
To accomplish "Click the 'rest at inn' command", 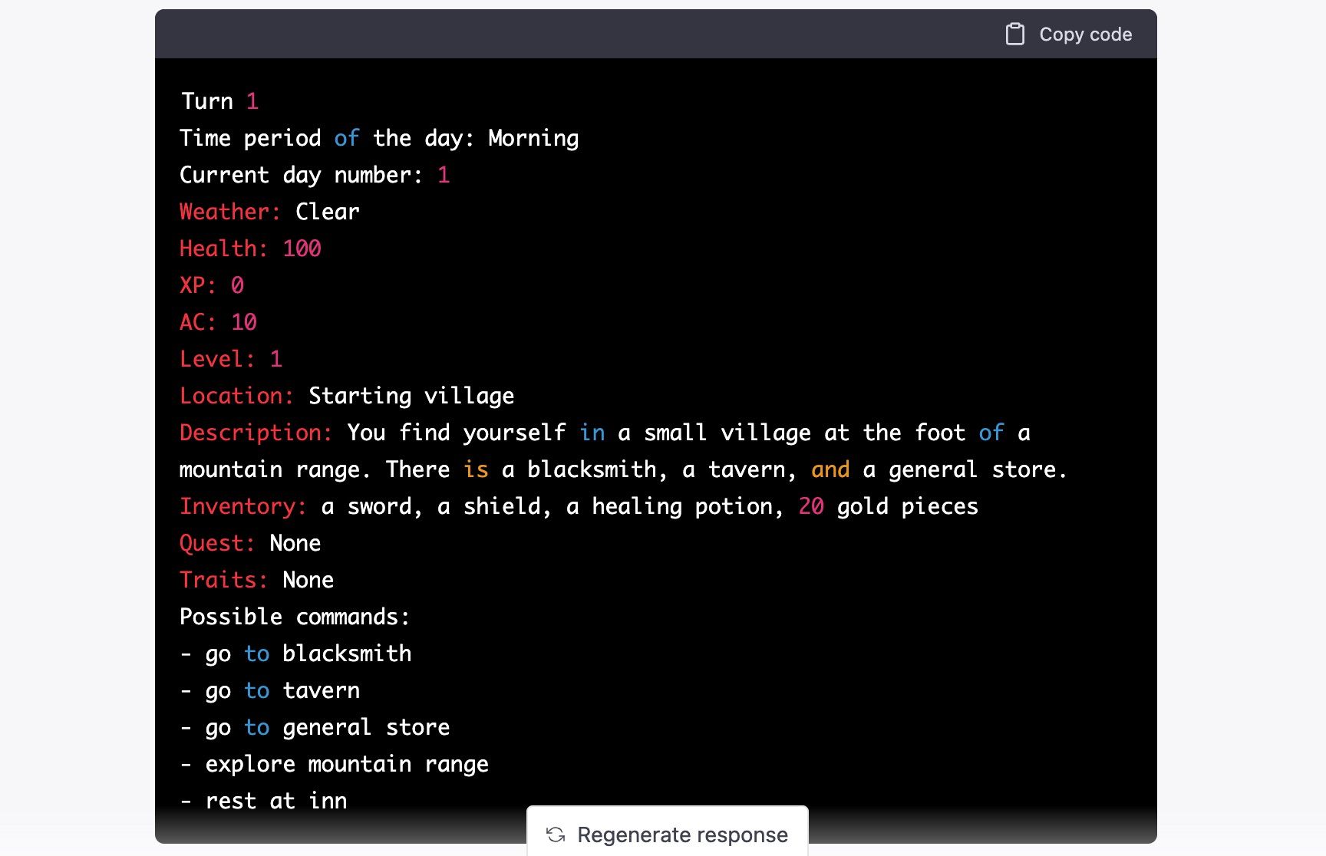I will tap(264, 800).
